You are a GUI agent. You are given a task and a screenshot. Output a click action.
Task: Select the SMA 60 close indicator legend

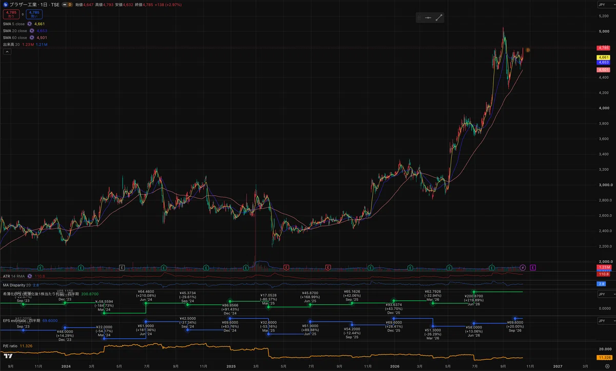click(x=15, y=37)
